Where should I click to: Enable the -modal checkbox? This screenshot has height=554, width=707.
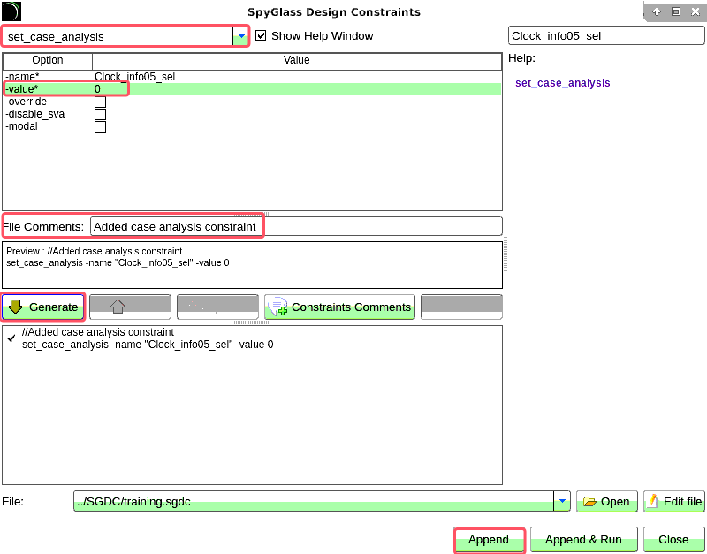(x=100, y=126)
